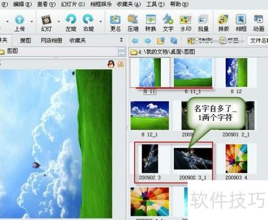Click the up-folder navigation icon

point(161,40)
